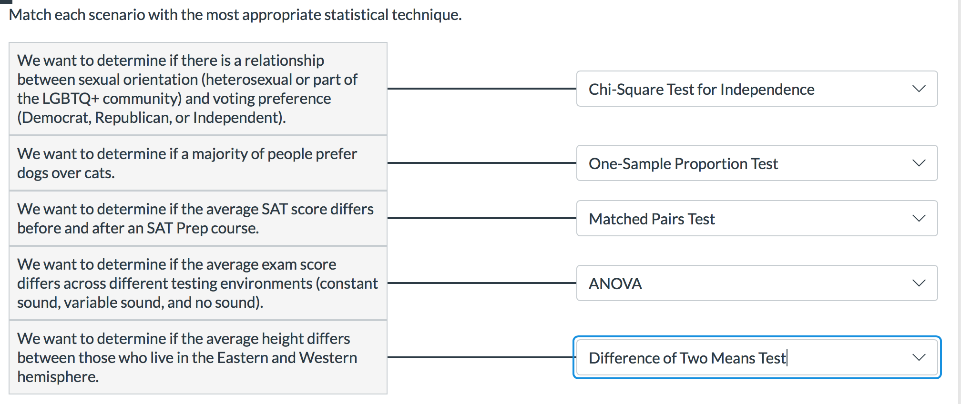Image resolution: width=961 pixels, height=404 pixels.
Task: Select the SAT Prep course scenario
Action: point(198,218)
